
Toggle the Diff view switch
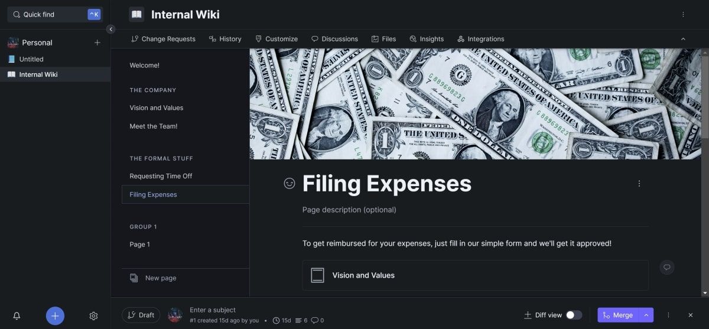[574, 315]
